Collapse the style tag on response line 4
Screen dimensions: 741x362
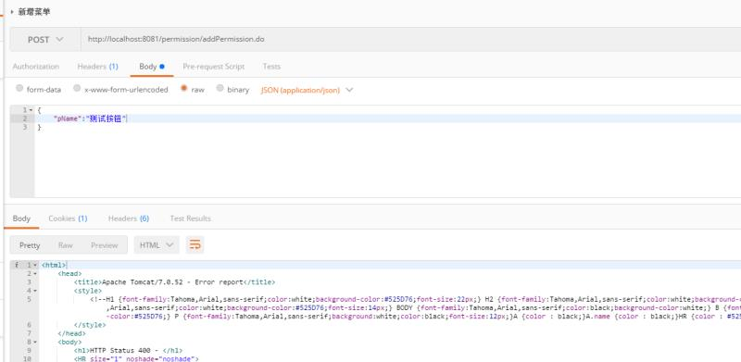tap(34, 291)
